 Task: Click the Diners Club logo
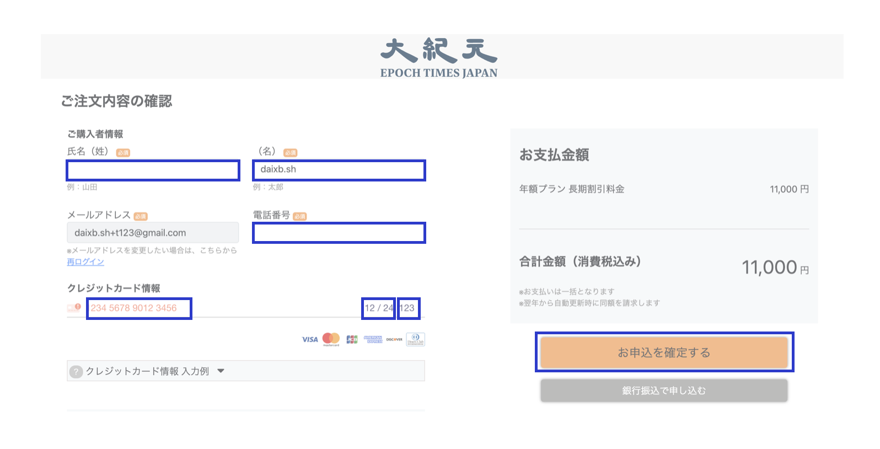point(416,339)
